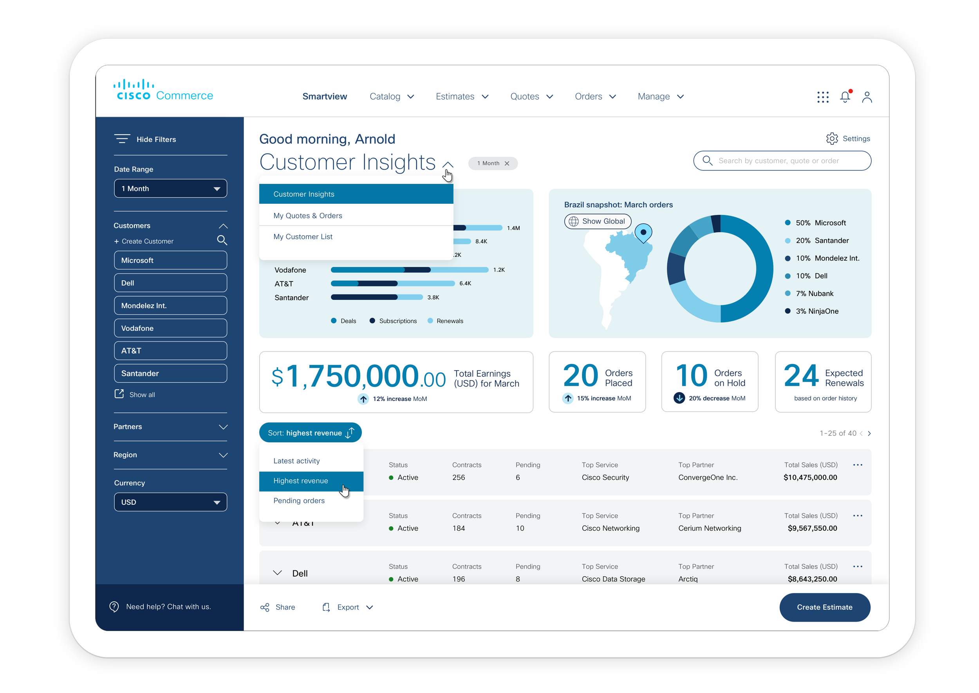979x693 pixels.
Task: Open the user profile icon
Action: coord(867,97)
